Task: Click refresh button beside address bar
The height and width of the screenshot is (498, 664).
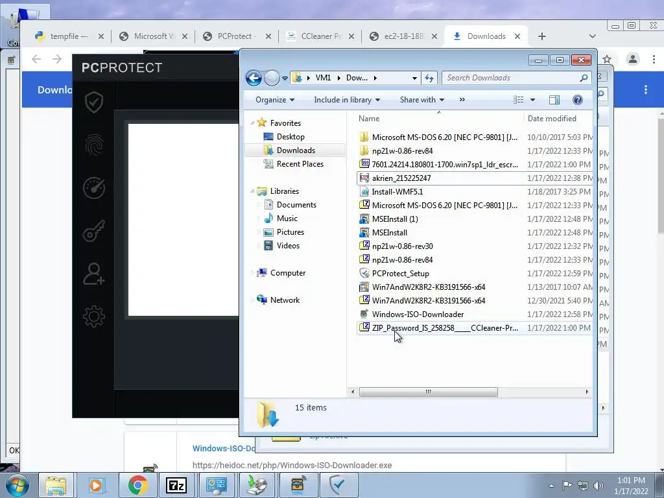Action: click(x=429, y=78)
